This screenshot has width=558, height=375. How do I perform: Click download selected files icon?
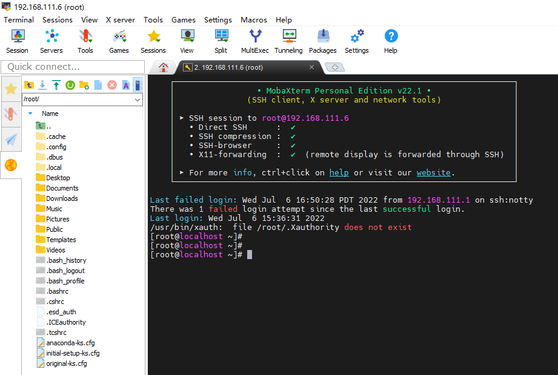[42, 85]
